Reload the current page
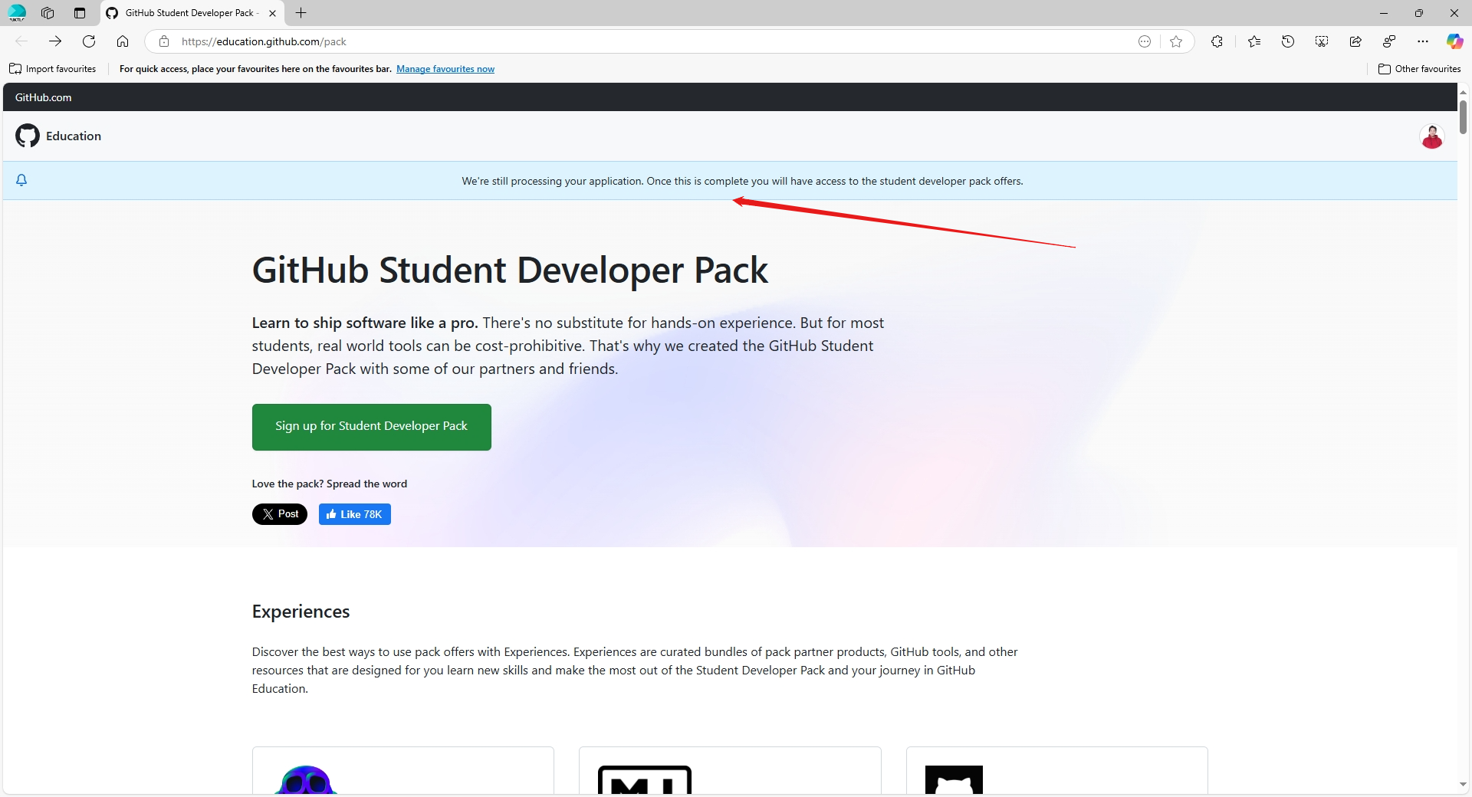Image resolution: width=1472 pixels, height=797 pixels. pos(89,41)
